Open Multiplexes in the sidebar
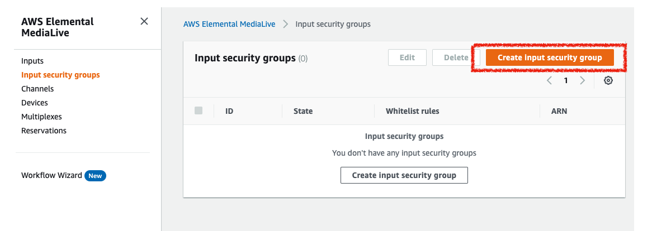The height and width of the screenshot is (231, 671). pos(41,117)
